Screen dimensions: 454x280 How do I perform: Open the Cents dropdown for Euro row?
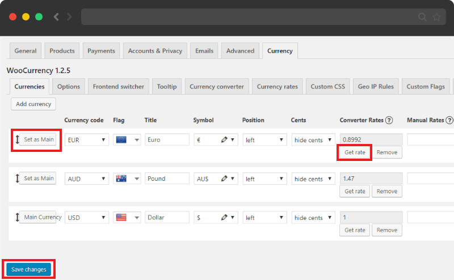[x=313, y=139]
